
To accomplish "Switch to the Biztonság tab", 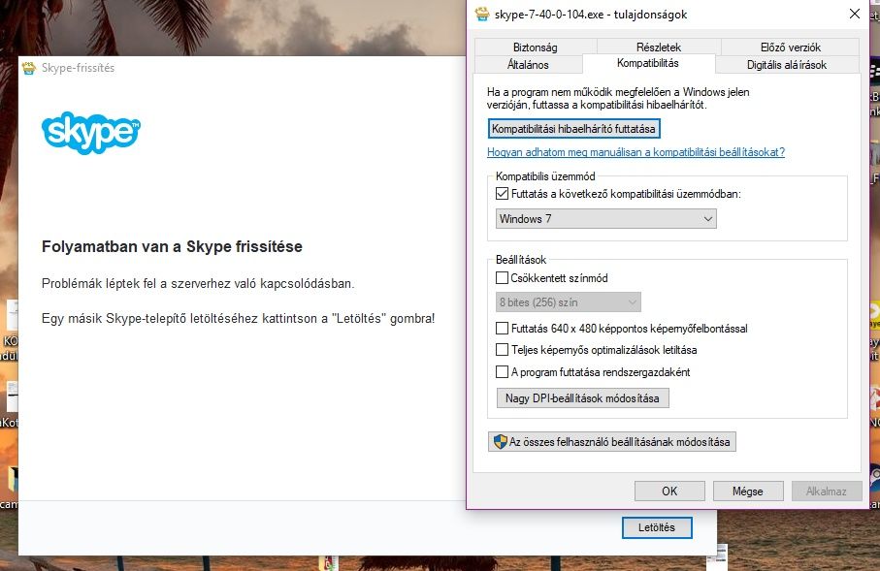I will pos(536,48).
